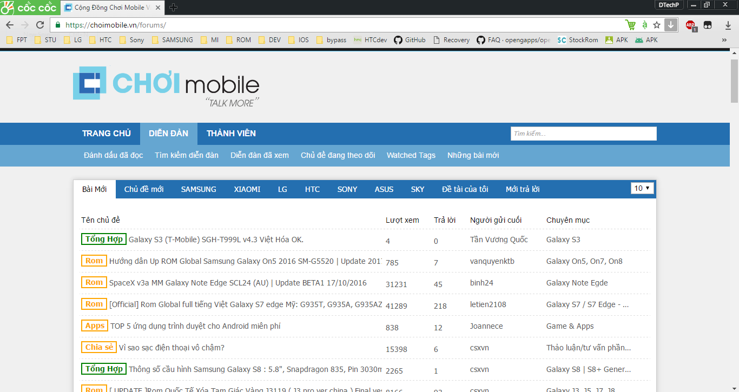Expand the hidden bookmarks chevron

(x=724, y=40)
